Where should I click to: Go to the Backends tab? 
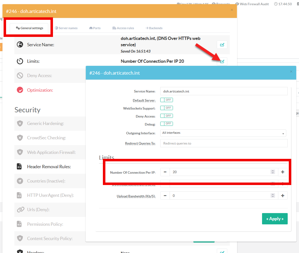[154, 28]
